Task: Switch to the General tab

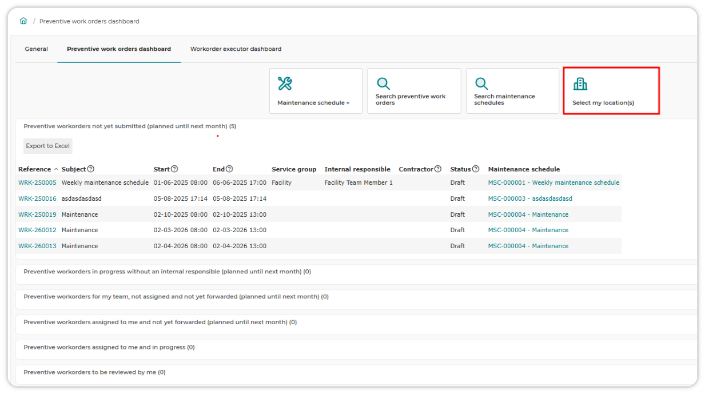Action: 36,49
